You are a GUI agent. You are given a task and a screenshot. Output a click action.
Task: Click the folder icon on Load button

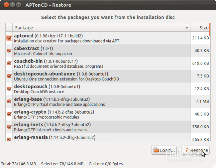tap(156, 150)
